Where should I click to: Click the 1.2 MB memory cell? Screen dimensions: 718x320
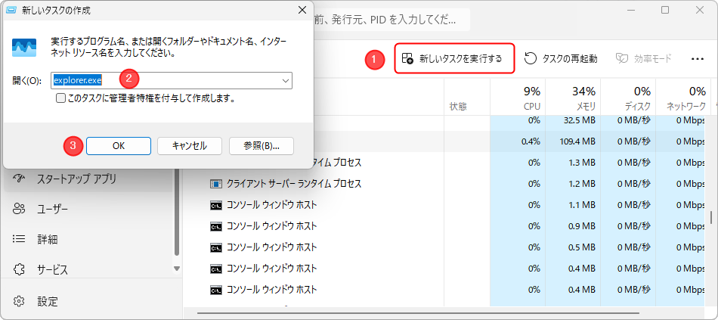[573, 184]
